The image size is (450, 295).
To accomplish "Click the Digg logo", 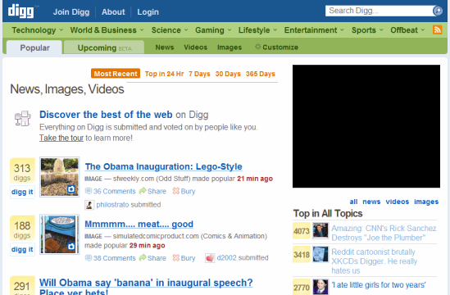I will (x=21, y=11).
